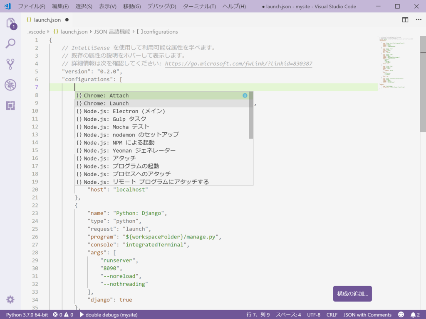426x319 pixels.
Task: Open the editor more actions (…) menu
Action: coord(419,19)
